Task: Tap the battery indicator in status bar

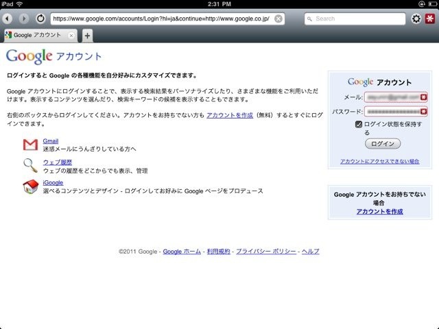Action: pyautogui.click(x=433, y=4)
